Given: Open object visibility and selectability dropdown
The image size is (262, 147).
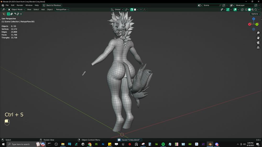Looking at the screenshot, I should (x=223, y=10).
